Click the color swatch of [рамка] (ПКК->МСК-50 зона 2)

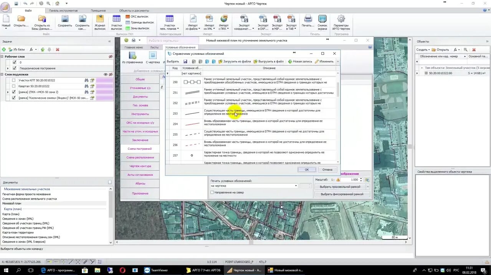[104, 92]
